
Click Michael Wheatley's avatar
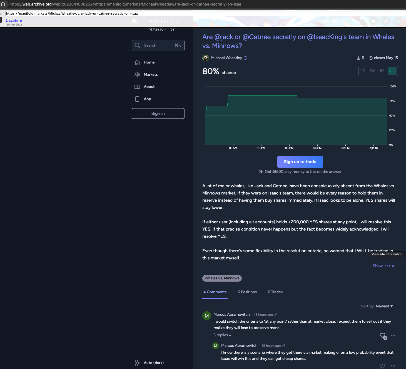tap(206, 58)
